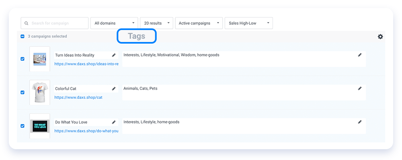
Task: Edit the Do What You Love campaign name
Action: point(114,122)
